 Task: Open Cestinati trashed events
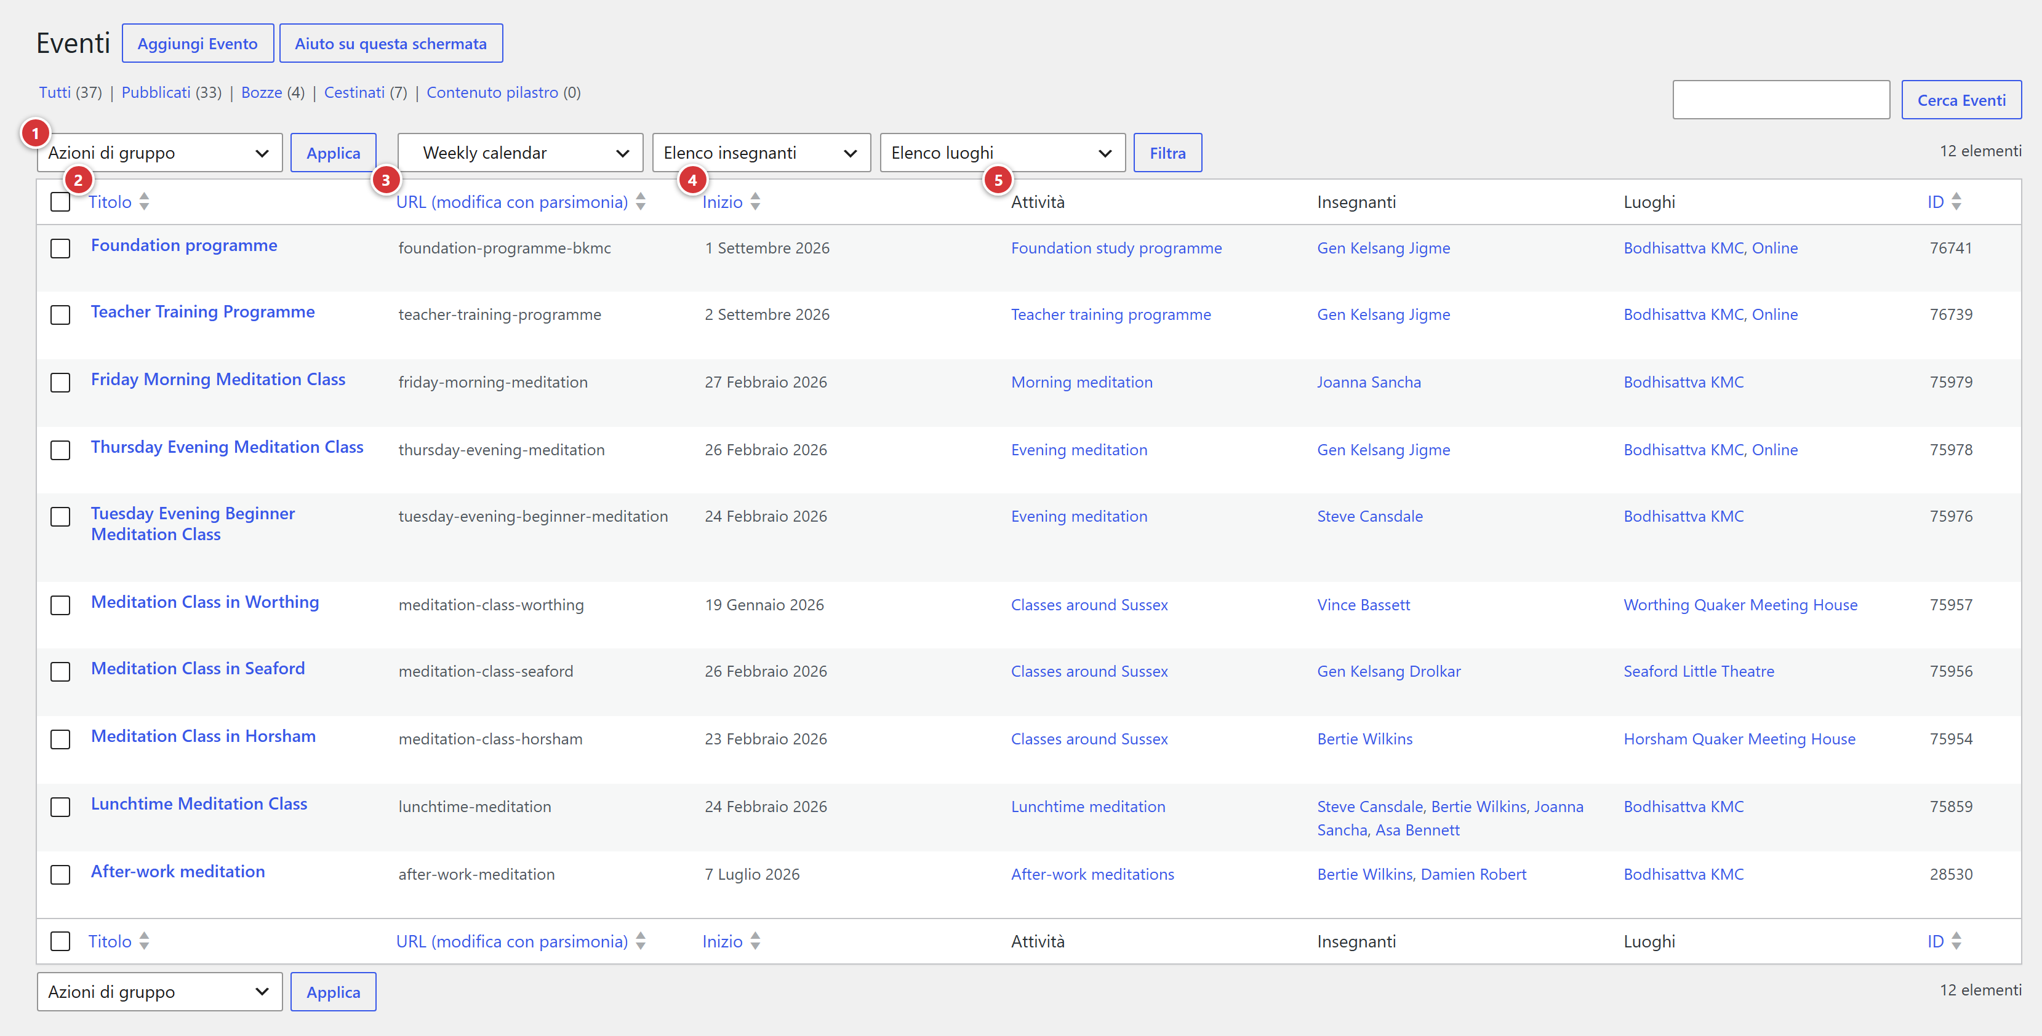click(x=354, y=93)
